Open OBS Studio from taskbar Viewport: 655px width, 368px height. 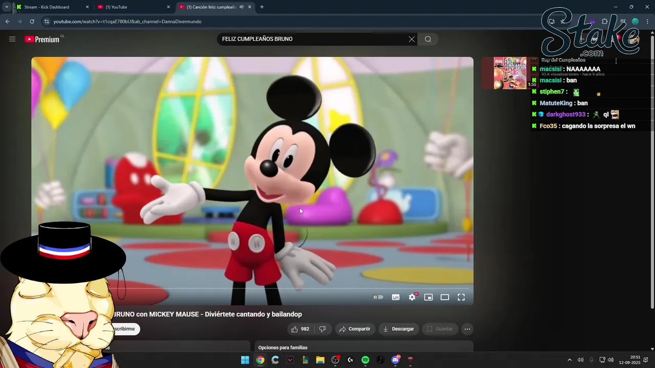[x=335, y=360]
